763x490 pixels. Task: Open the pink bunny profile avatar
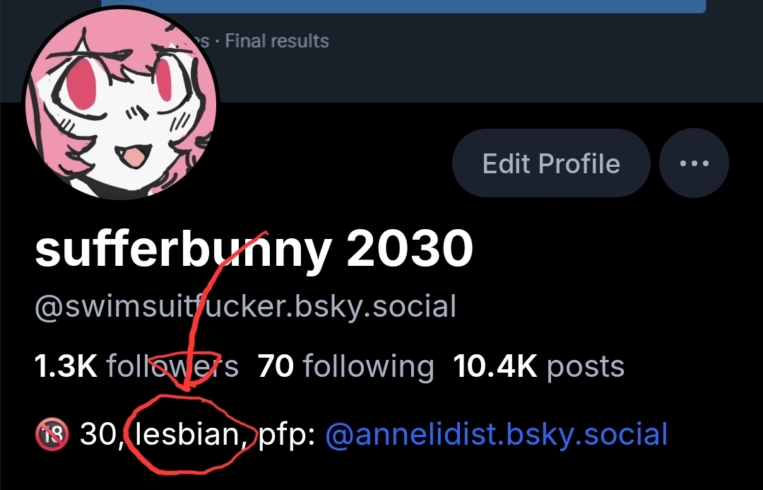click(121, 103)
